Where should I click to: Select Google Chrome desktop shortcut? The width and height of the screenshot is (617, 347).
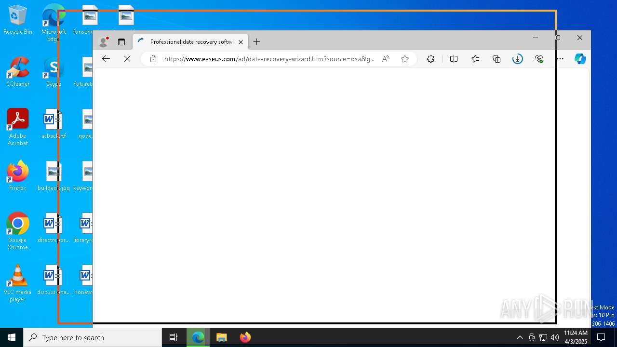[18, 231]
